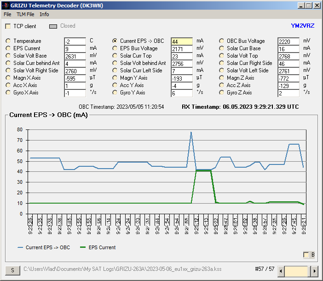Click the highlighted Current EPS -> OBC value 44
This screenshot has width=323, height=281.
[182, 41]
